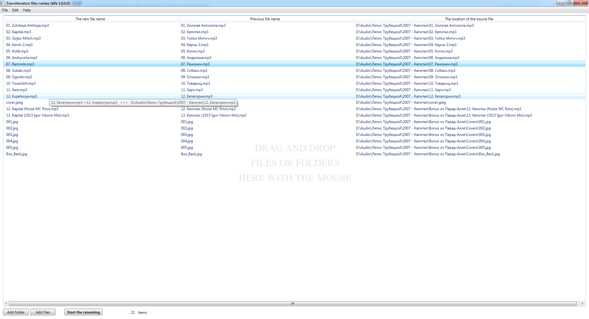Select new name '10. Tovarishh.mp3'
Viewport: 589px width, 319px height.
(21, 83)
